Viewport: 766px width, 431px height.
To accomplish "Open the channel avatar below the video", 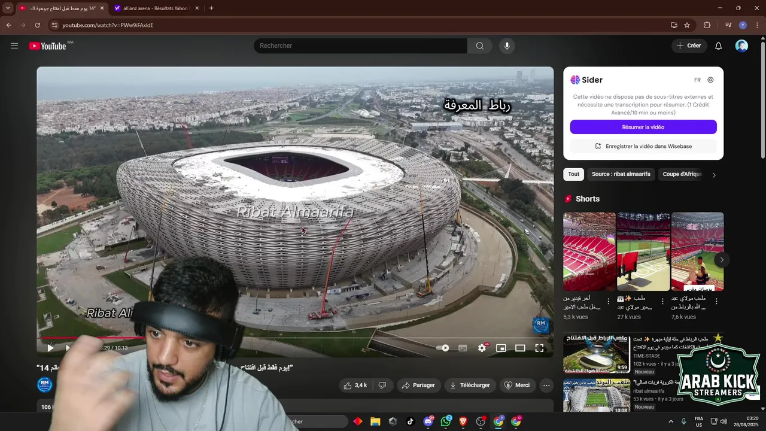I will point(45,385).
